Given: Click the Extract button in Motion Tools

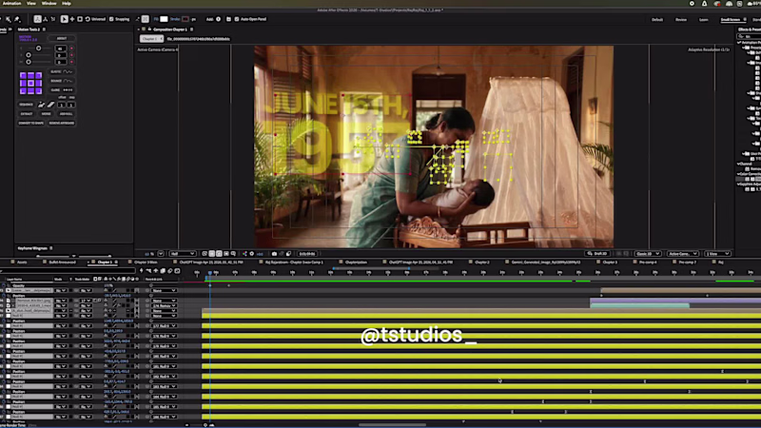Looking at the screenshot, I should tap(27, 114).
